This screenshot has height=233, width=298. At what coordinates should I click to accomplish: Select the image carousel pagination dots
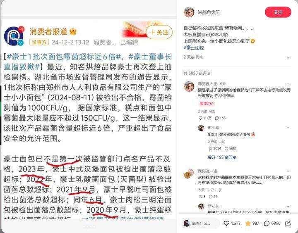point(89,227)
